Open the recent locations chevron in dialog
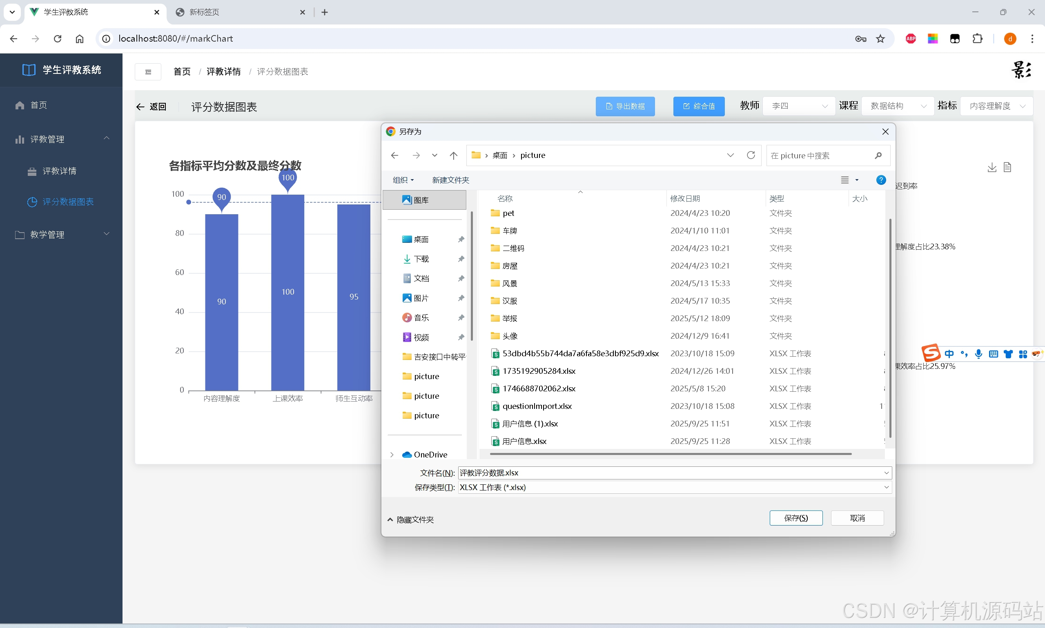The width and height of the screenshot is (1045, 628). point(434,155)
